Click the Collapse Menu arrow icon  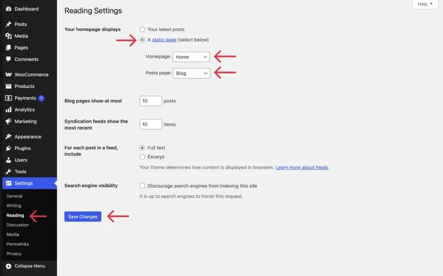pos(8,266)
